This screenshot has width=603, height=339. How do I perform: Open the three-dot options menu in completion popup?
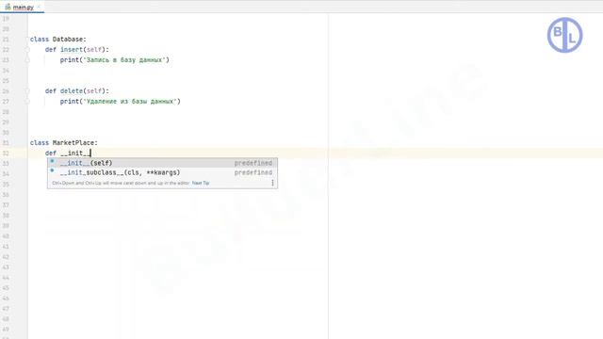(272, 183)
